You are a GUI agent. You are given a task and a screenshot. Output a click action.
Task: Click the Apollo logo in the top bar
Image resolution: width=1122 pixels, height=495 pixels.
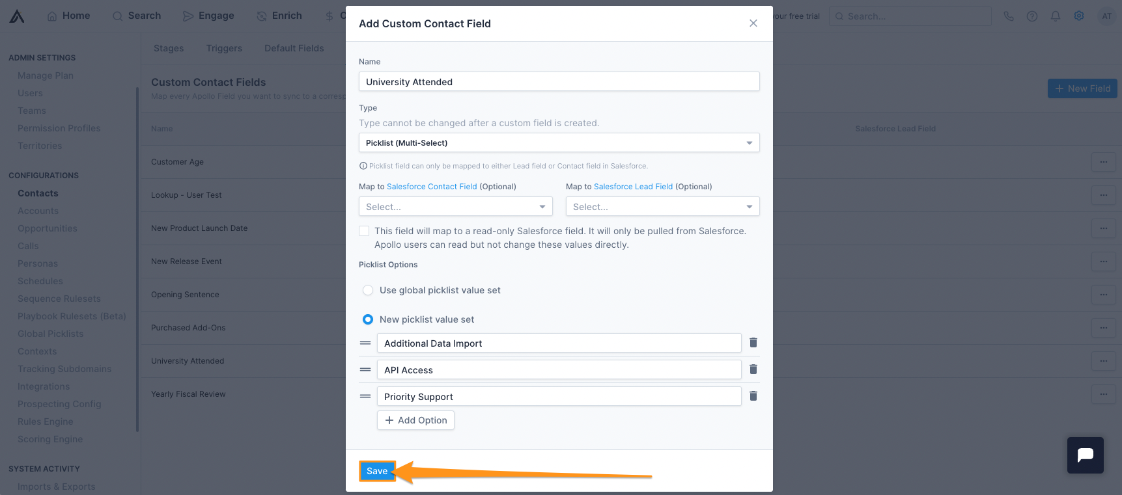tap(17, 16)
